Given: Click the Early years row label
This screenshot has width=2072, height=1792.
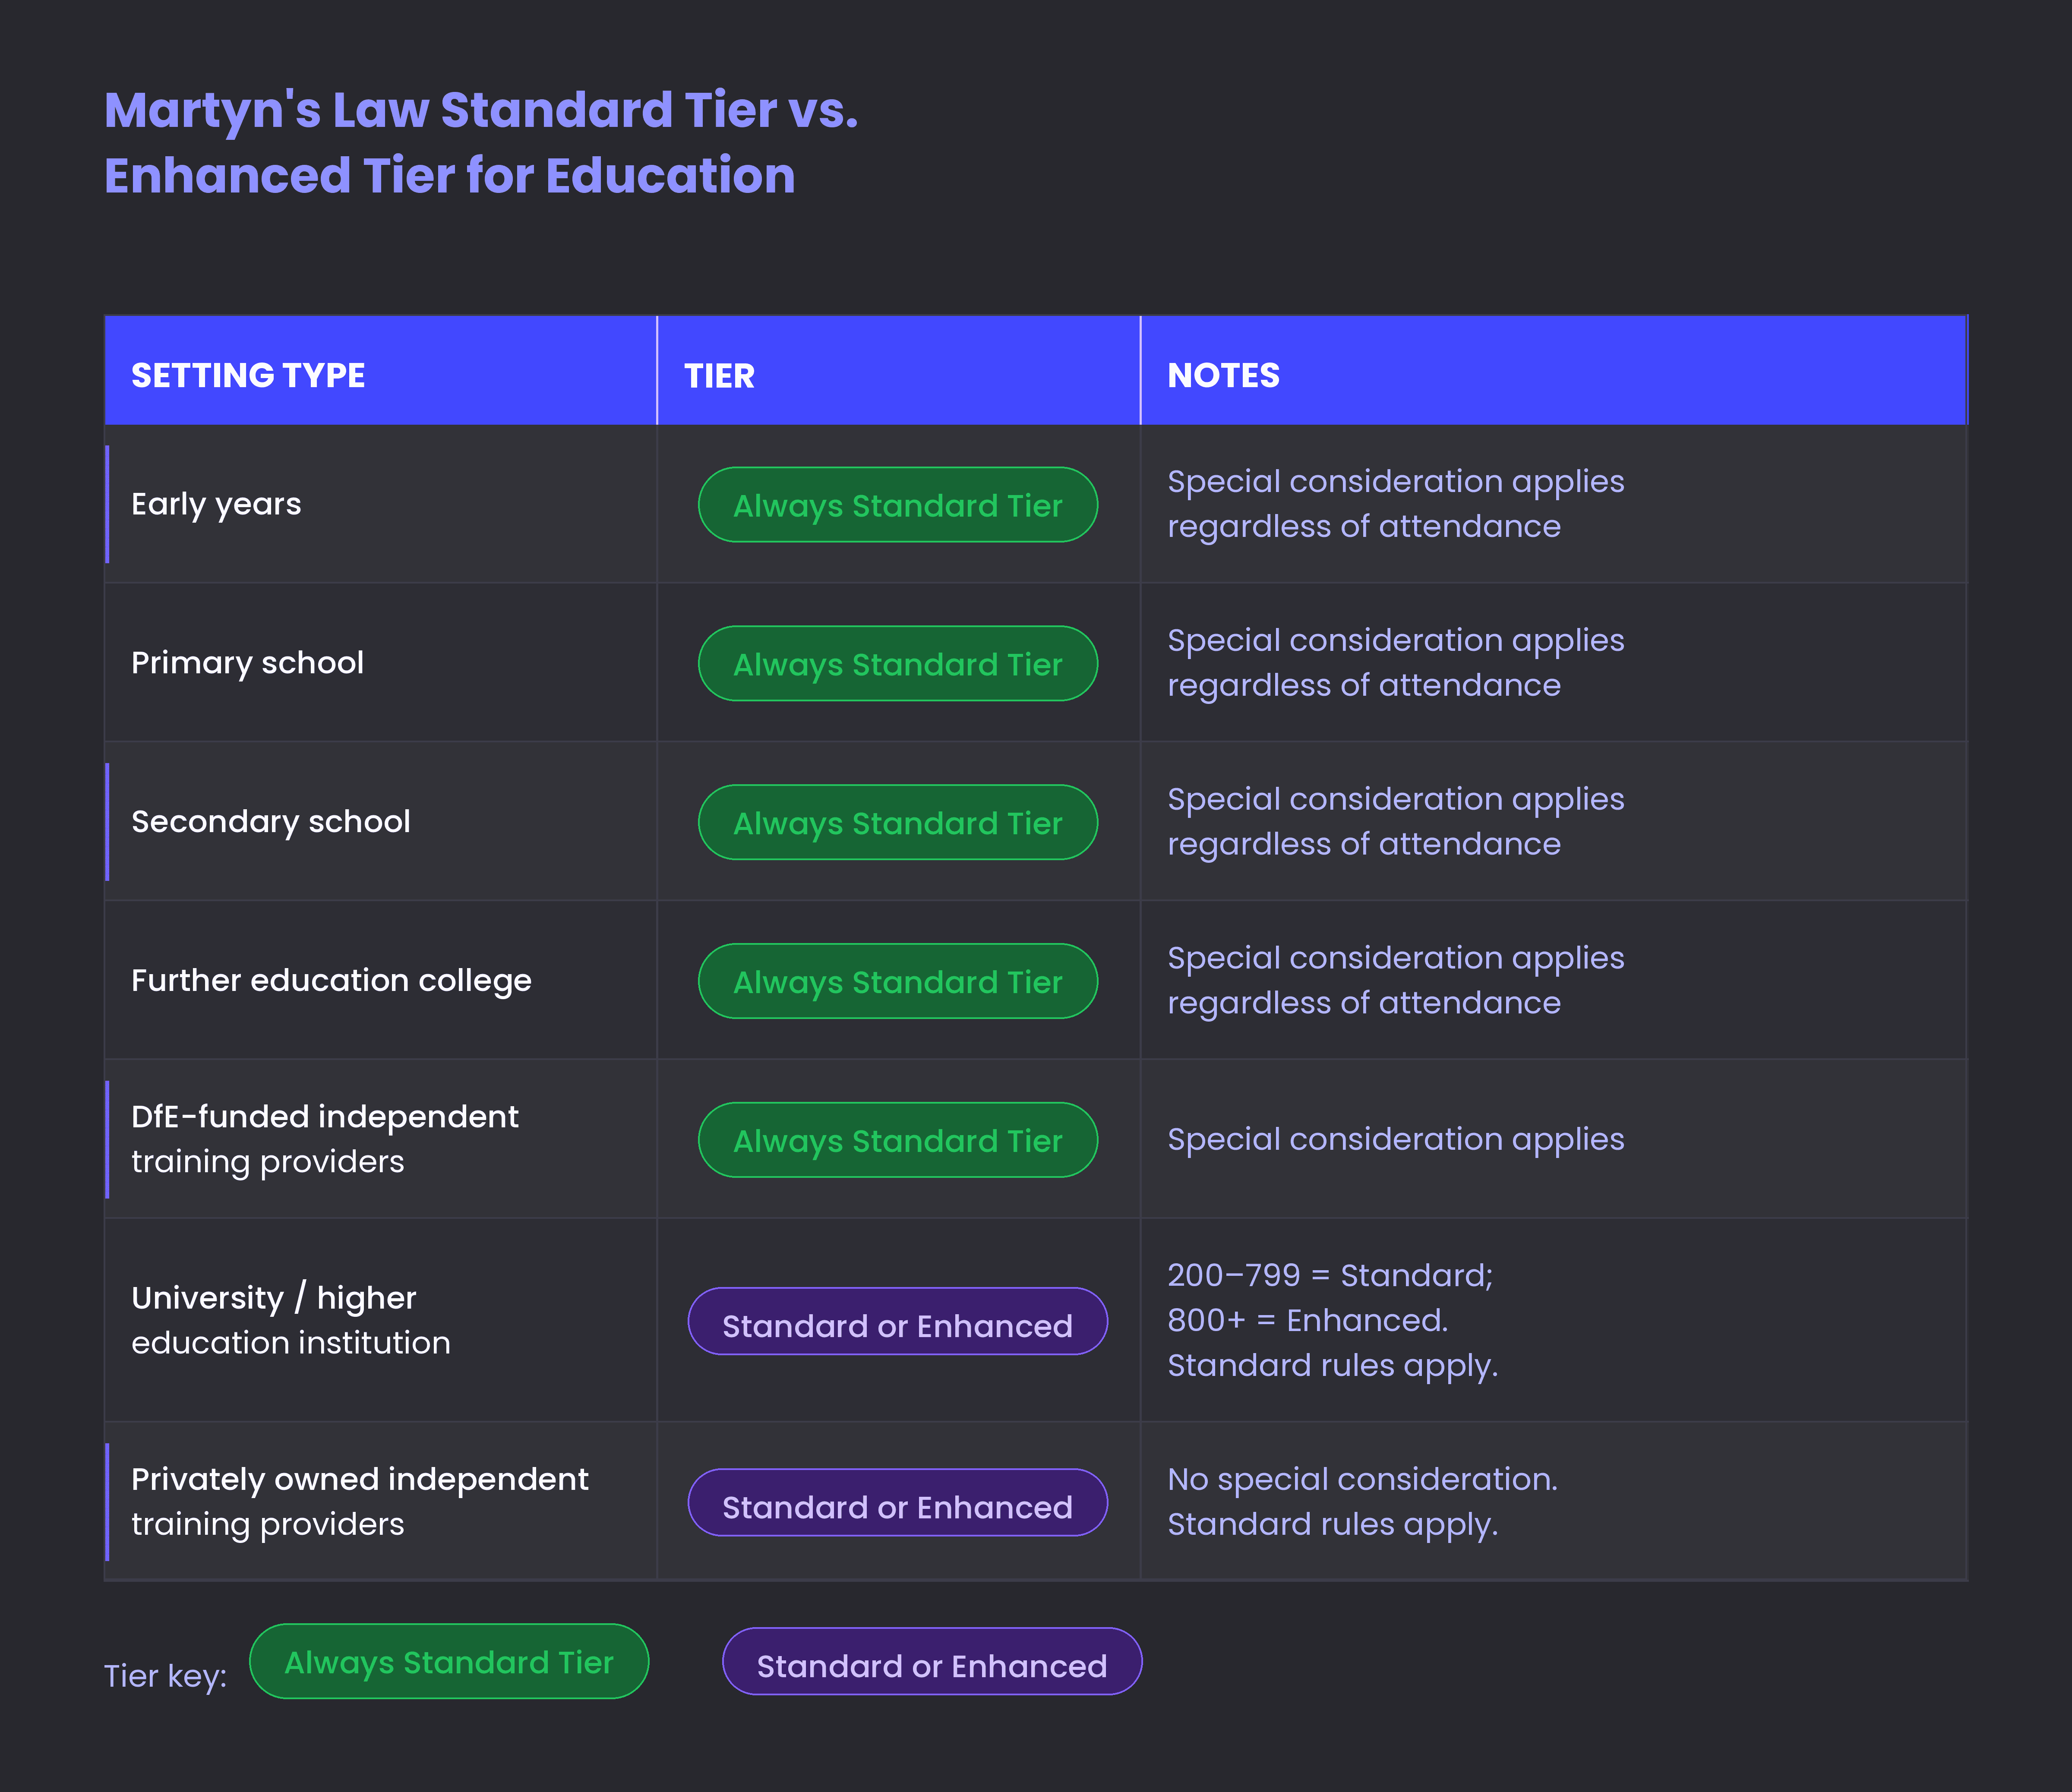Looking at the screenshot, I should tap(216, 504).
